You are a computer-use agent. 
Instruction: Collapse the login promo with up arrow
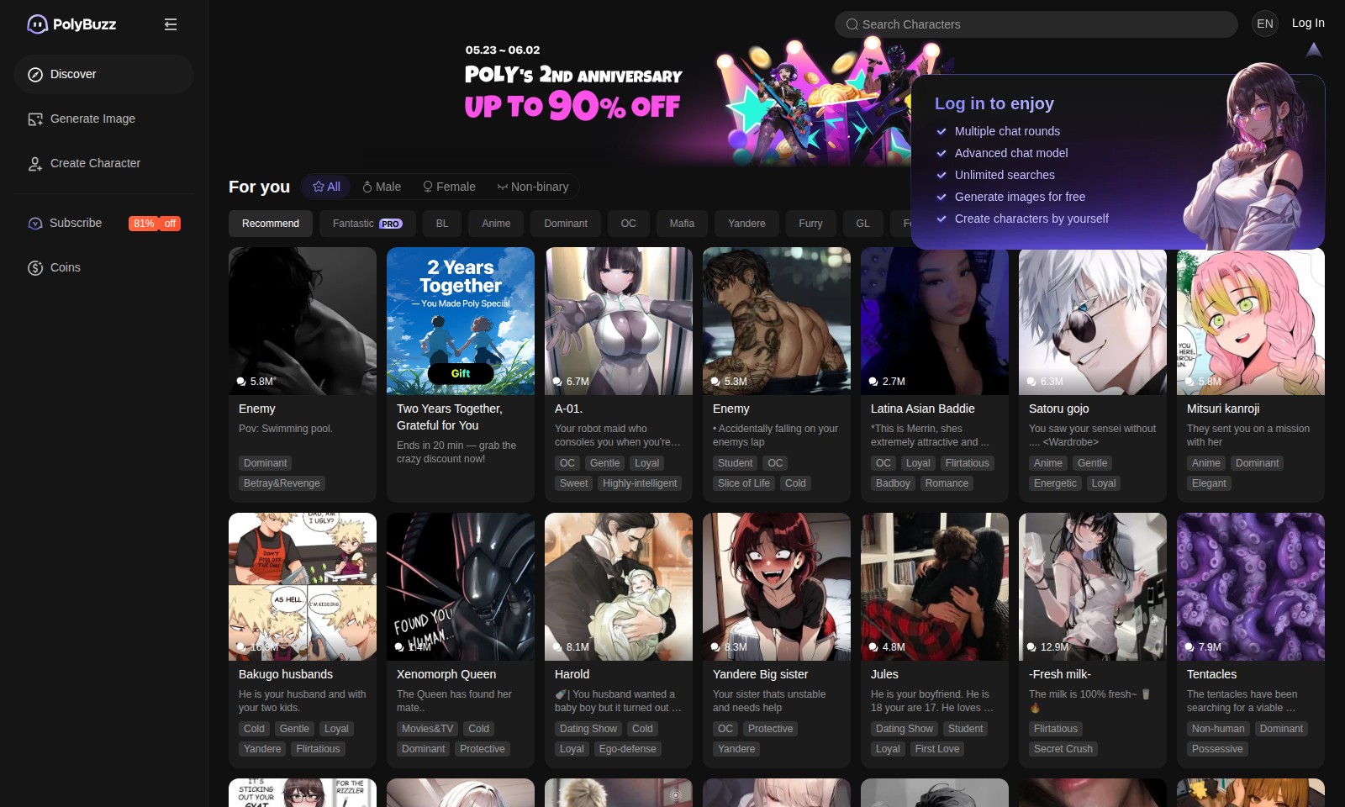[x=1313, y=50]
